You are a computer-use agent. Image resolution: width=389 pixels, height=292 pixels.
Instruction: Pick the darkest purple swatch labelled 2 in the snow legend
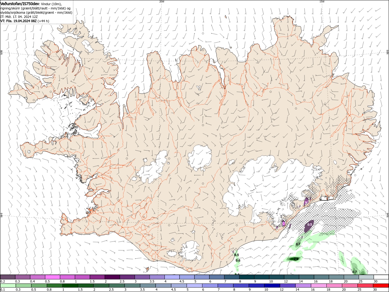click(112, 277)
